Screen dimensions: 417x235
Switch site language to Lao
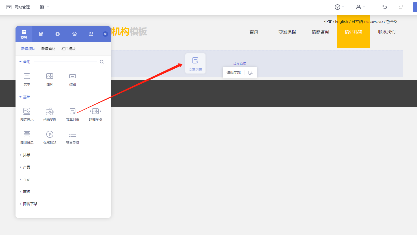375,22
